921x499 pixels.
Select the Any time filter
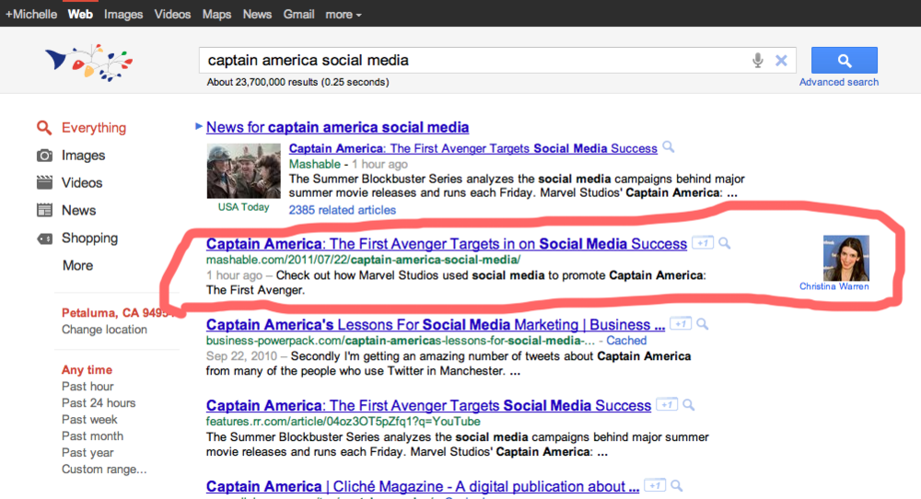pyautogui.click(x=87, y=370)
